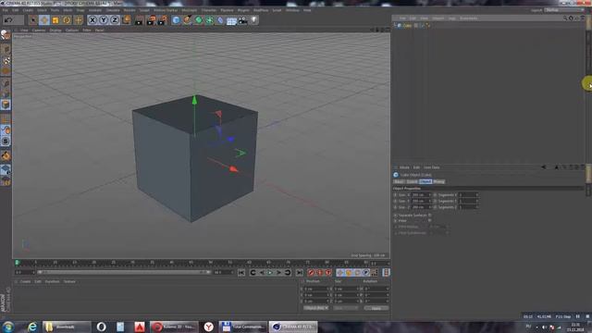Click Apply button in Coordinates panel
The image size is (592, 333).
(376, 308)
